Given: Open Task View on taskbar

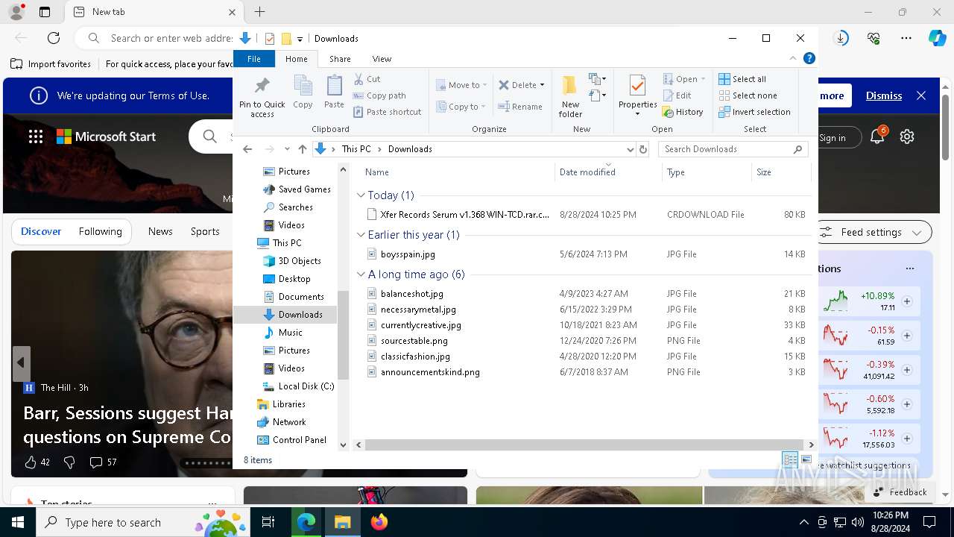Looking at the screenshot, I should point(268,522).
